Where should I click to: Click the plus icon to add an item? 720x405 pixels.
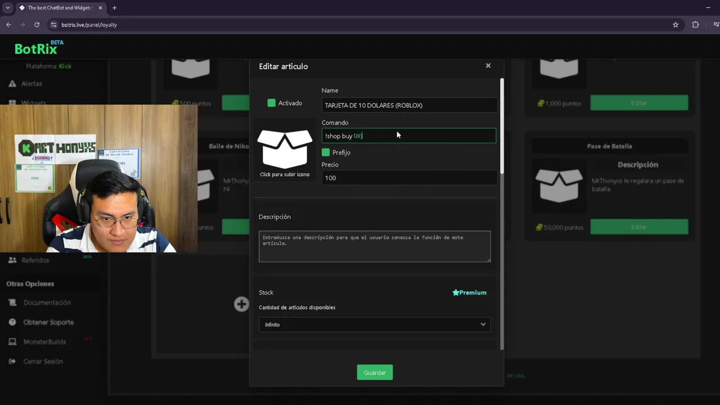241,304
